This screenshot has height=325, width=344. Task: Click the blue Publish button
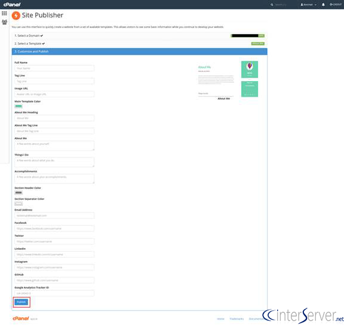coord(21,302)
